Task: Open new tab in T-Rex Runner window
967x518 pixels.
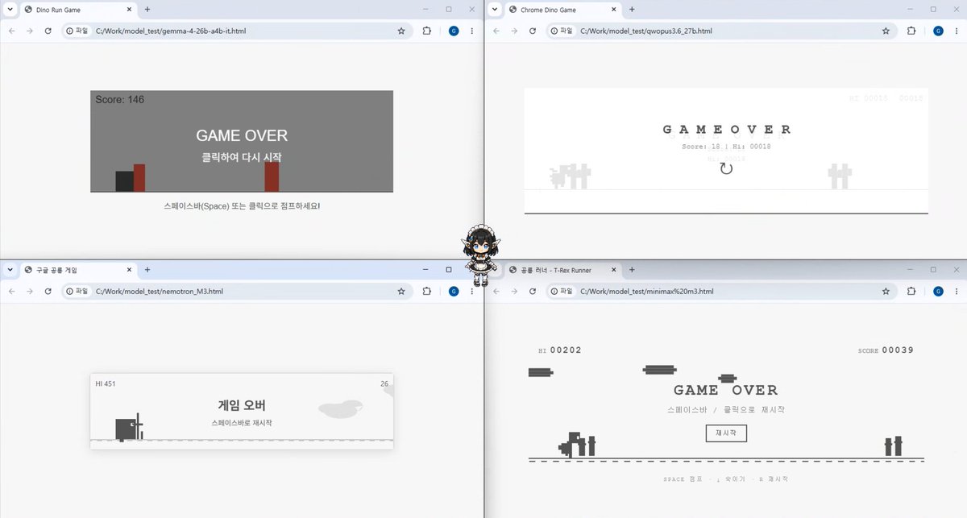Action: (632, 270)
